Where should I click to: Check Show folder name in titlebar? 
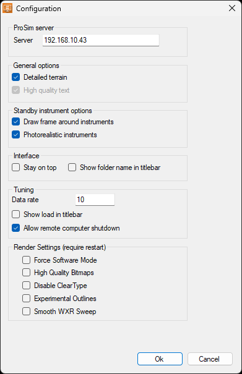click(72, 167)
